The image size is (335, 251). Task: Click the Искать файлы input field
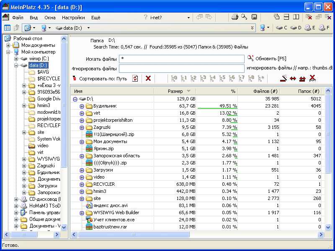(182, 59)
